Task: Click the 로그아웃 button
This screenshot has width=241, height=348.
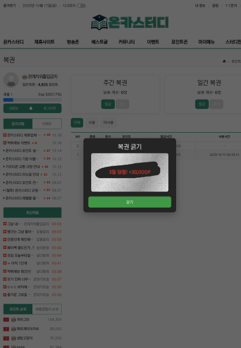Action: pos(49,108)
